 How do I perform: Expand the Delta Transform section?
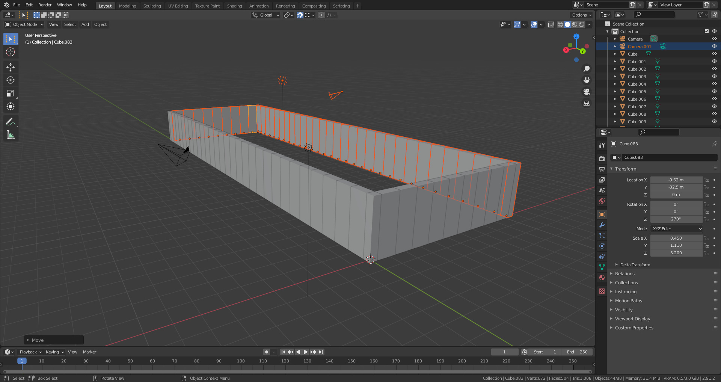coord(635,265)
